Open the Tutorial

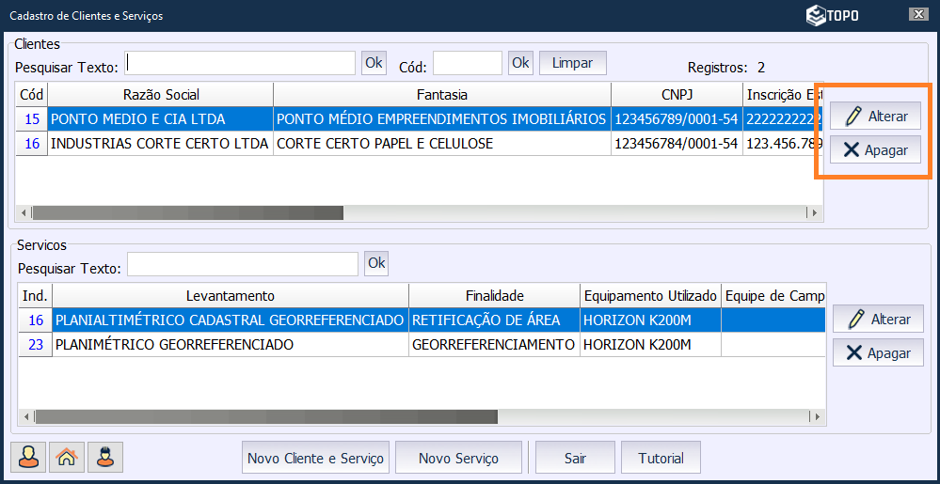tap(661, 459)
